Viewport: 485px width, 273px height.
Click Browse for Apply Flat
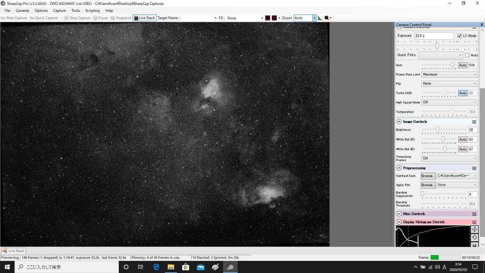pos(428,185)
